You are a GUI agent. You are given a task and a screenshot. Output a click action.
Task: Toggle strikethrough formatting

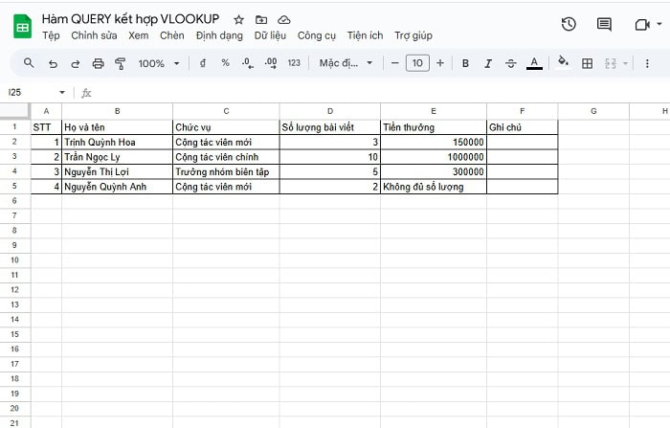click(511, 63)
